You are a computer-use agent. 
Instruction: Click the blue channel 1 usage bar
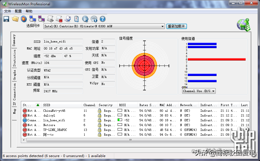point(202,44)
